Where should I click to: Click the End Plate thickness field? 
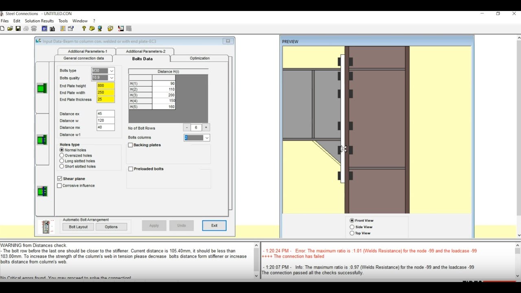(x=105, y=99)
